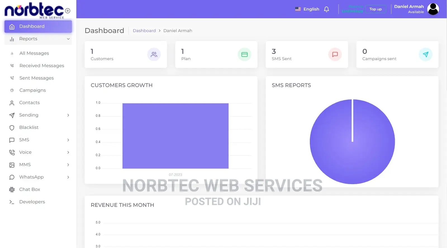Open the Dashboard home icon in sidebar

point(12,27)
